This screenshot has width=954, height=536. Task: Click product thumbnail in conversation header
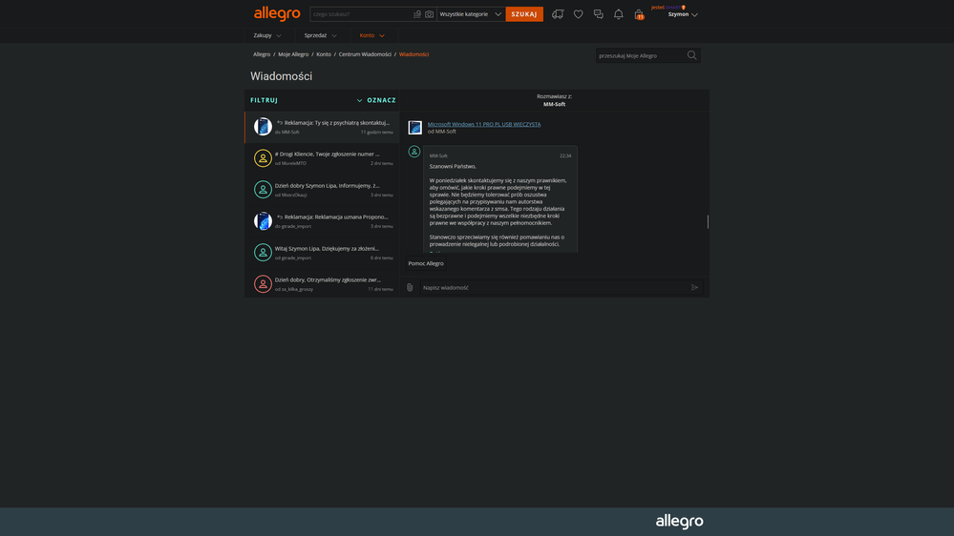(415, 127)
